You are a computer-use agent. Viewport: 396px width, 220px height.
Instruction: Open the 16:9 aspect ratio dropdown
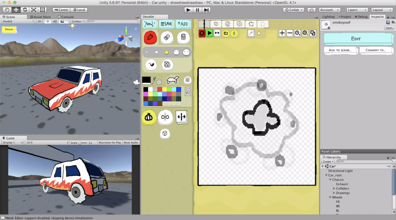pyautogui.click(x=47, y=143)
